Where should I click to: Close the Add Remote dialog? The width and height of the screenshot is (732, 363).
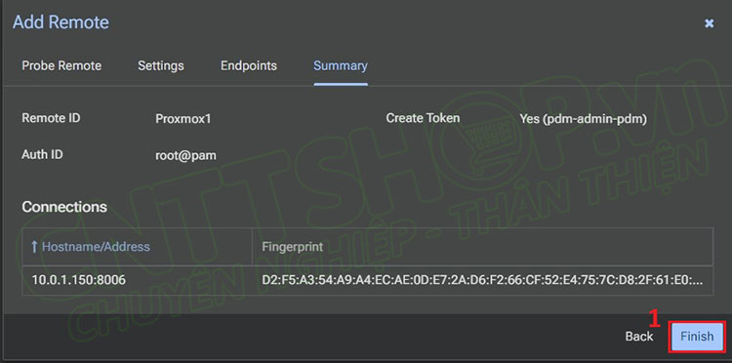709,23
